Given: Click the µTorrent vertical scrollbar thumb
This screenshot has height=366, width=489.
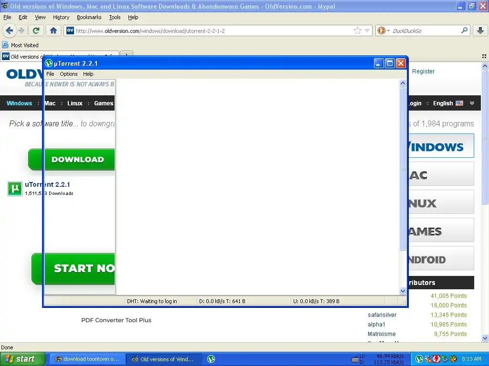Looking at the screenshot, I should (x=403, y=168).
